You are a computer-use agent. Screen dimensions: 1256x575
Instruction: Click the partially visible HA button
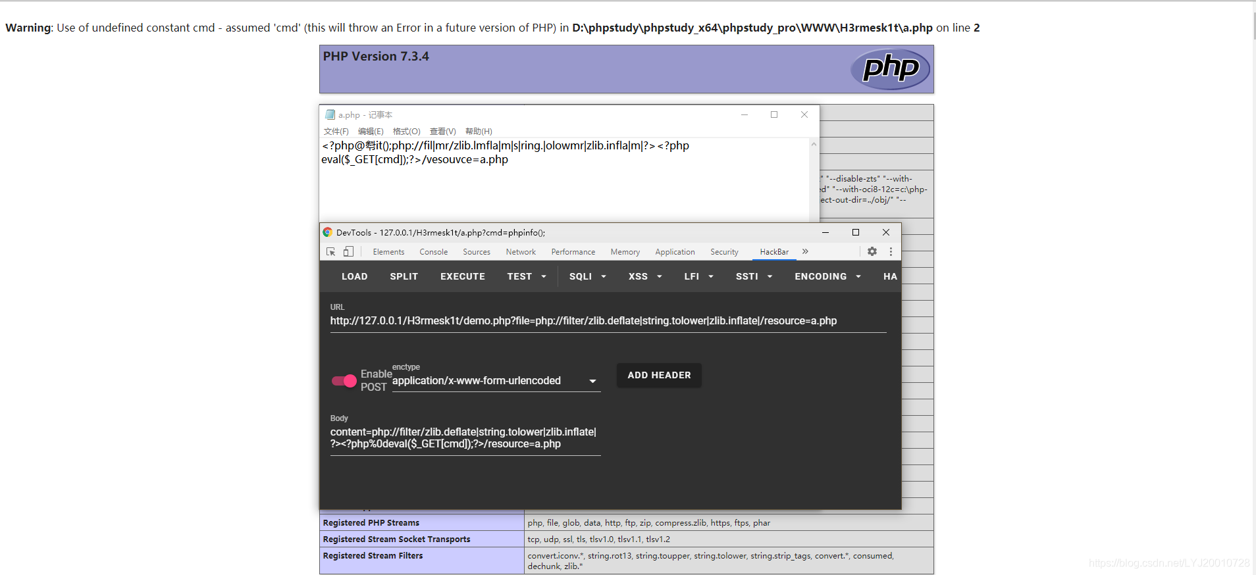890,276
